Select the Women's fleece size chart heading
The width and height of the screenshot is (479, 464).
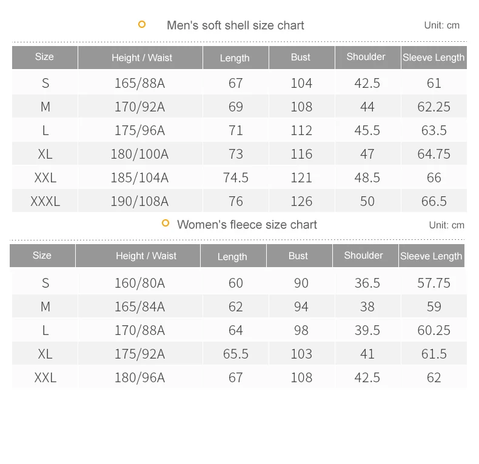pyautogui.click(x=247, y=225)
